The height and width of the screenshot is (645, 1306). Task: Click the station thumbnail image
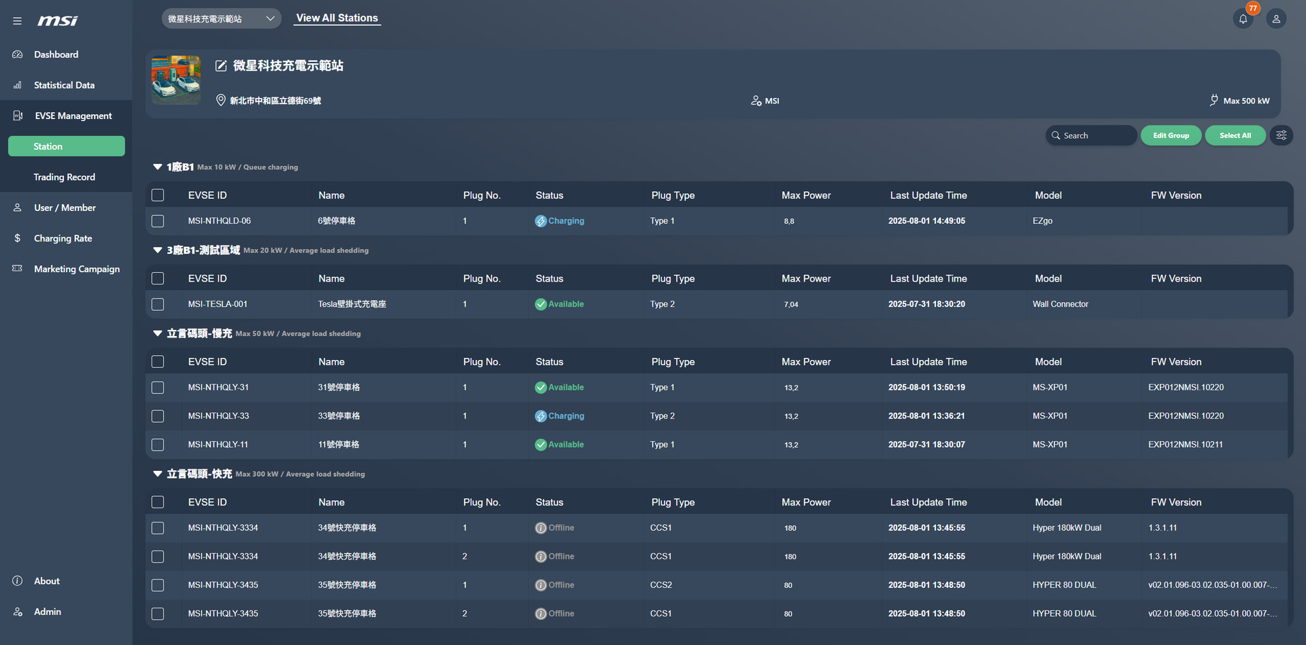pos(176,80)
